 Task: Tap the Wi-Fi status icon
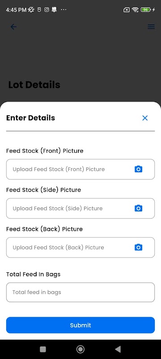[x=135, y=9]
